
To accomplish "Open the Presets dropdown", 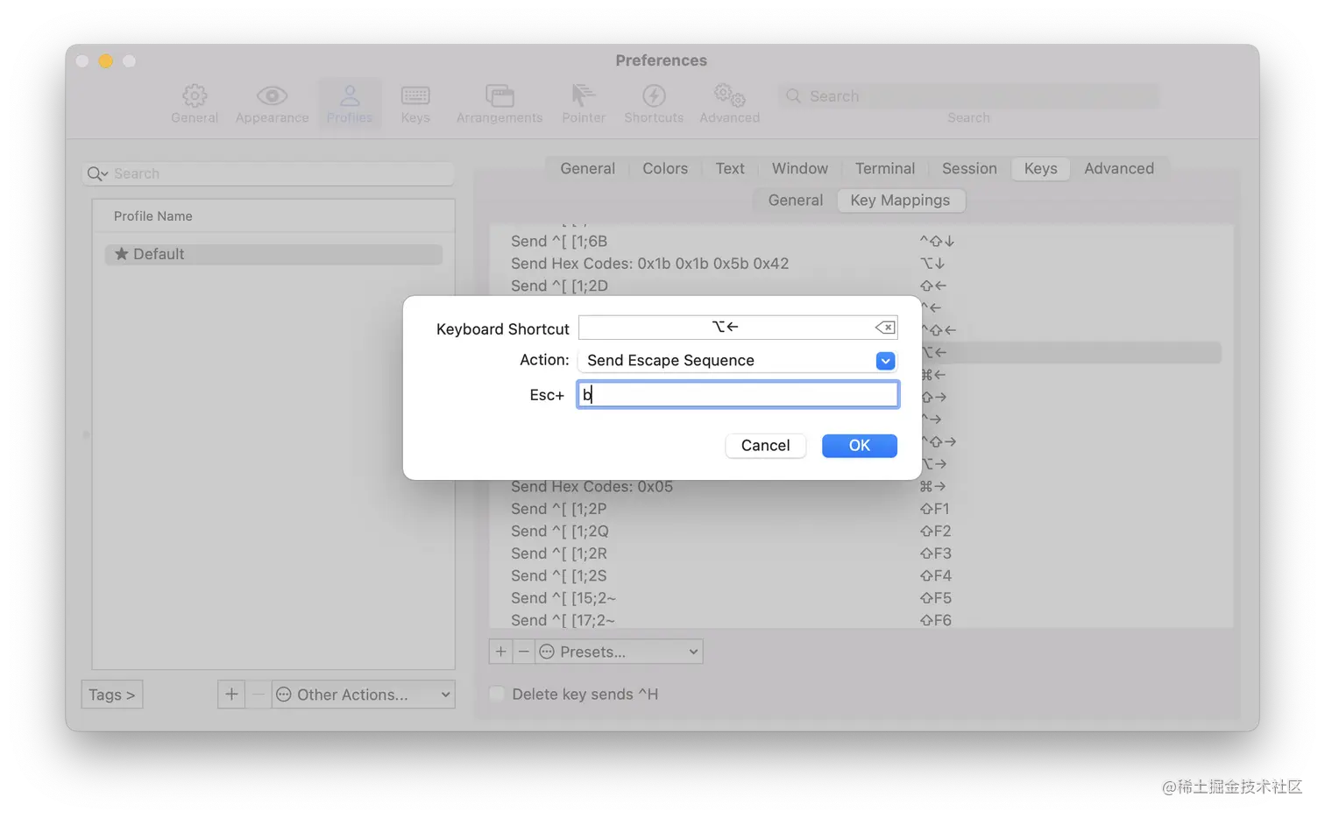I will pyautogui.click(x=619, y=652).
